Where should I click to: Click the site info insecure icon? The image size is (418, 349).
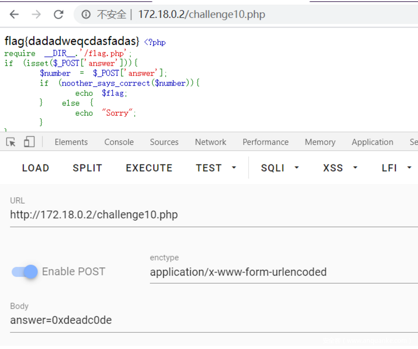tap(86, 15)
